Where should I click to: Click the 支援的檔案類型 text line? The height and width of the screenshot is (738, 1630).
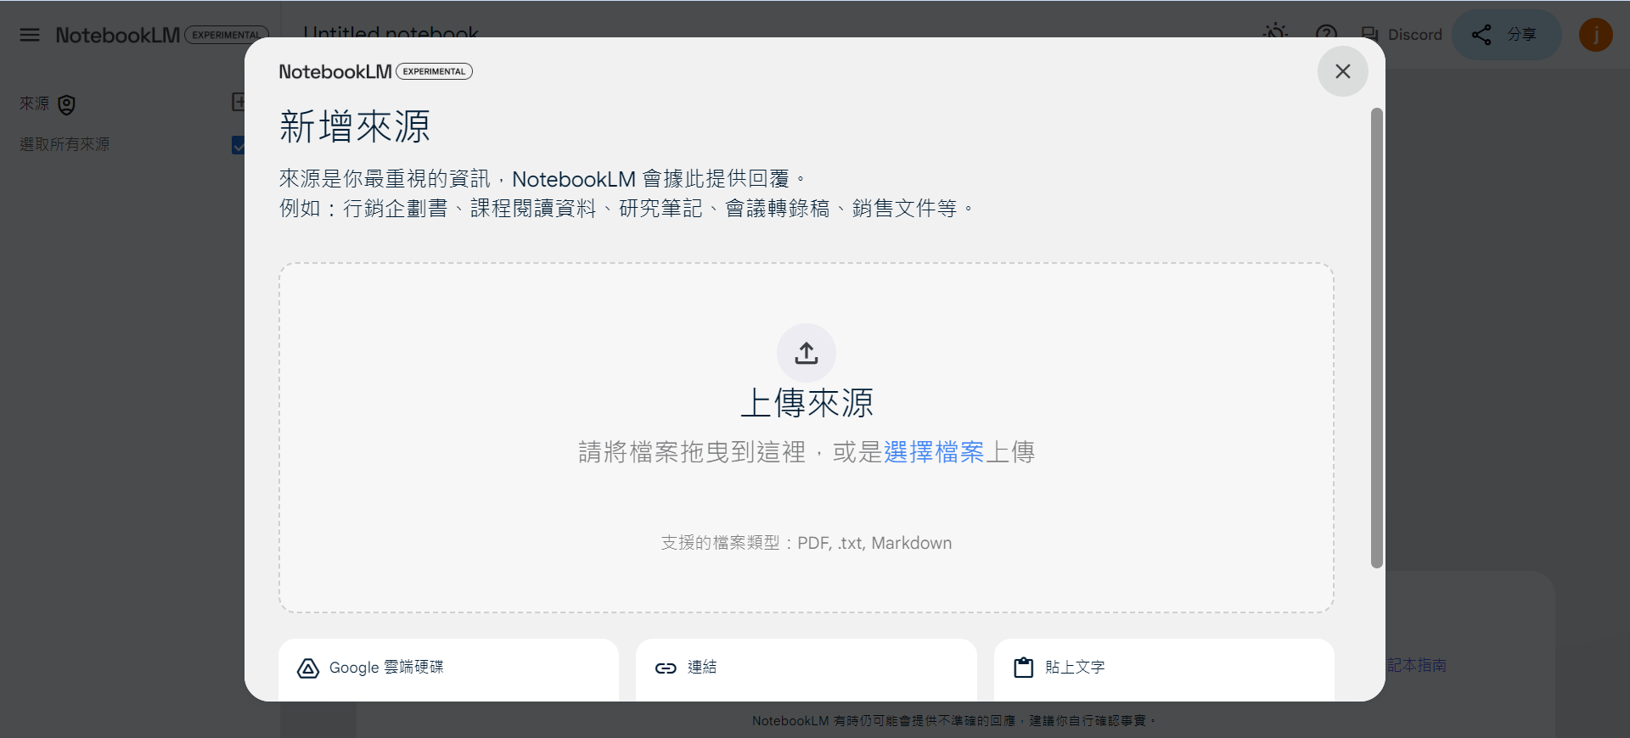(x=807, y=543)
